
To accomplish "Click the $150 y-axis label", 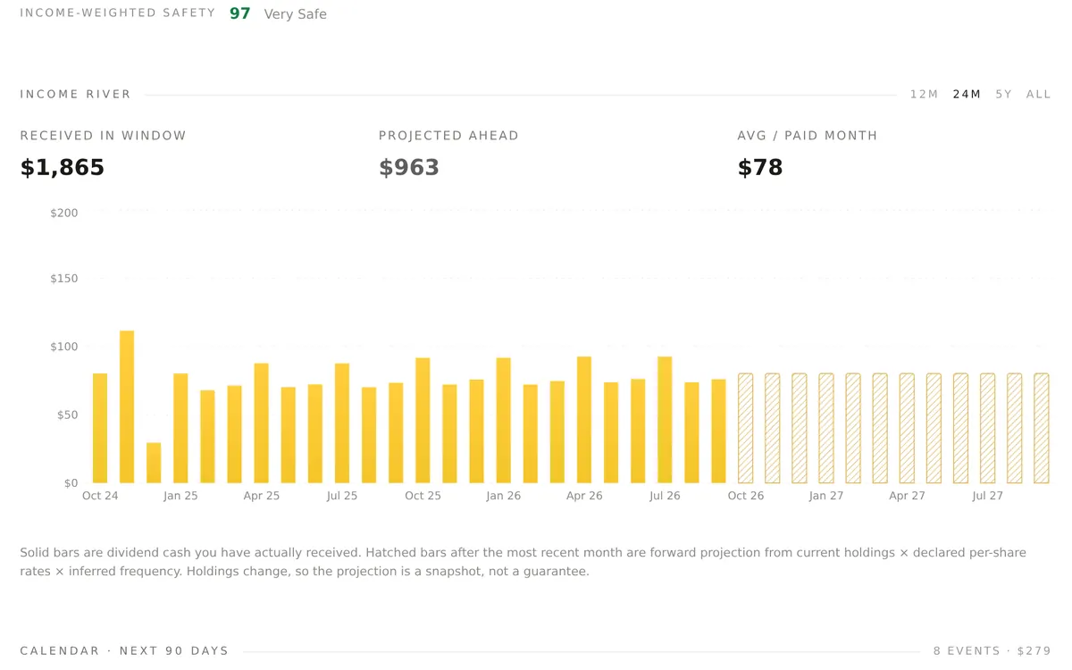I will [64, 279].
